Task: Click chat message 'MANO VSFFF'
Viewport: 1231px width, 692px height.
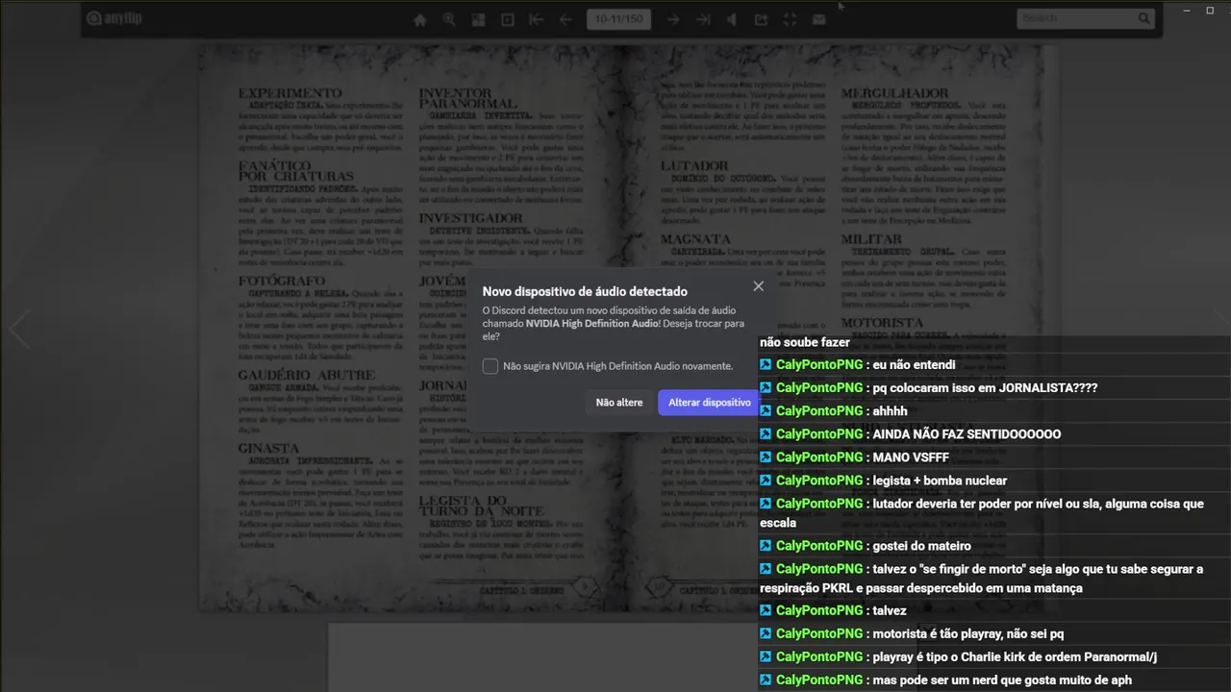Action: coord(911,457)
